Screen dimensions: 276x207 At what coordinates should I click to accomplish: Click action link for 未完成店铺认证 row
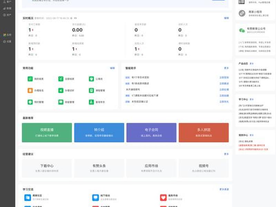[x=224, y=101]
